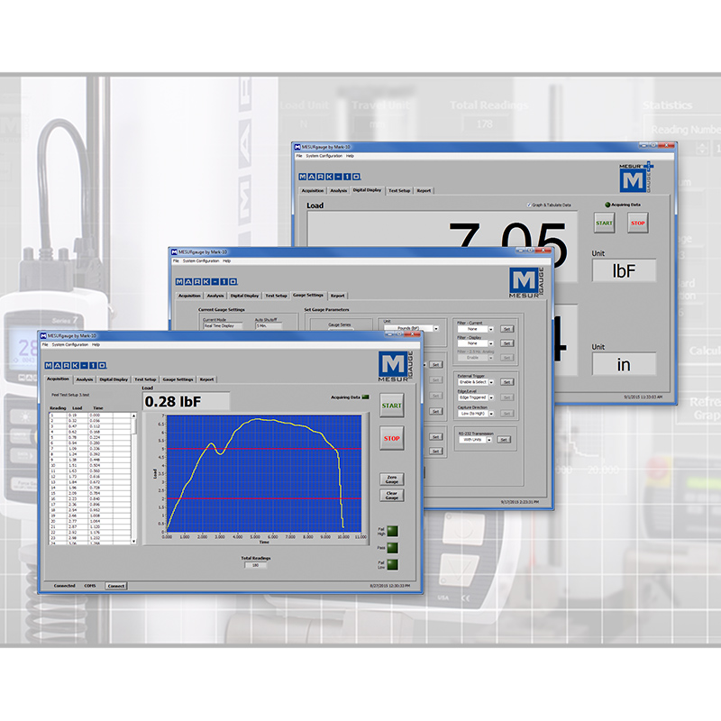Open System Configuration menu in front window
721x721 pixels.
(70, 344)
